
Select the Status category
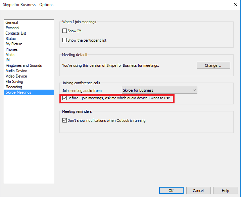[11, 39]
